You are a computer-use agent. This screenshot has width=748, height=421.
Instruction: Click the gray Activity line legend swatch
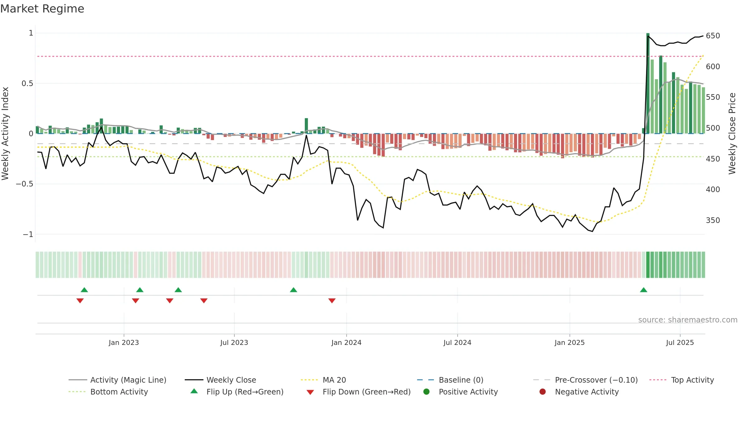tap(78, 380)
